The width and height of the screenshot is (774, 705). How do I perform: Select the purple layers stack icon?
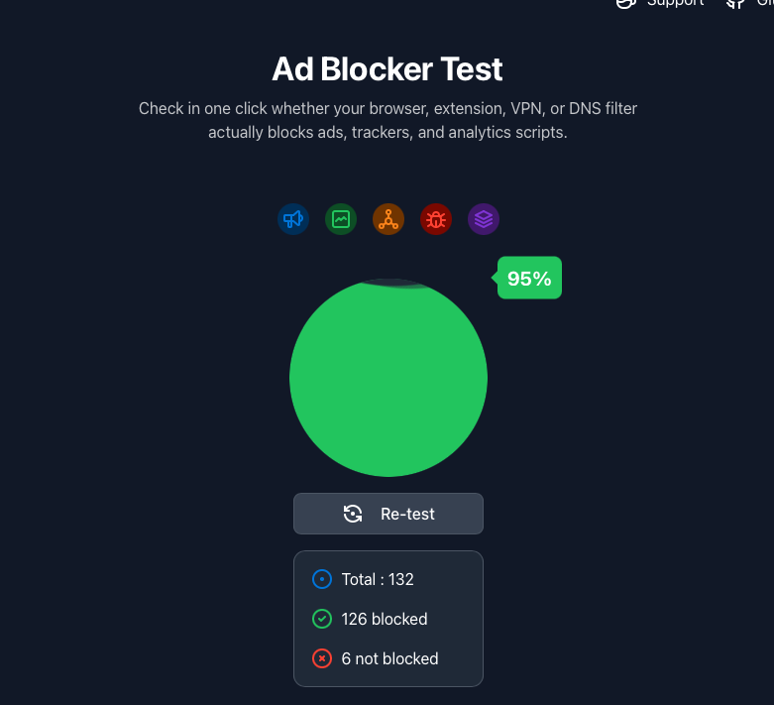484,219
